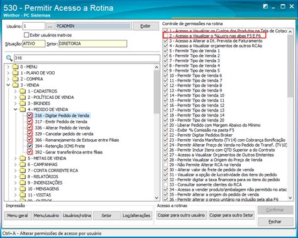Click the Usuário code input field

(34, 26)
